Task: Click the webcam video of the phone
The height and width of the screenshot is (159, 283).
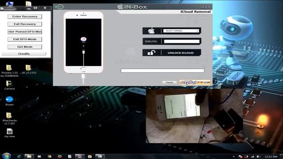Action: click(195, 116)
